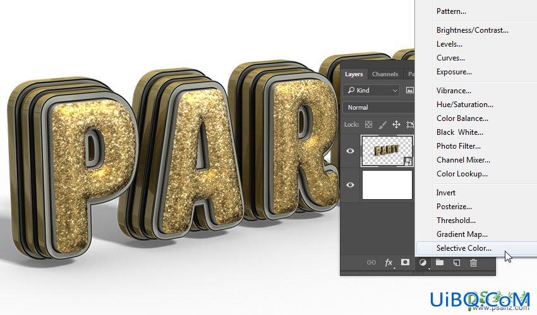
Task: Lock transparent pixels checkerboard icon
Action: coord(368,124)
